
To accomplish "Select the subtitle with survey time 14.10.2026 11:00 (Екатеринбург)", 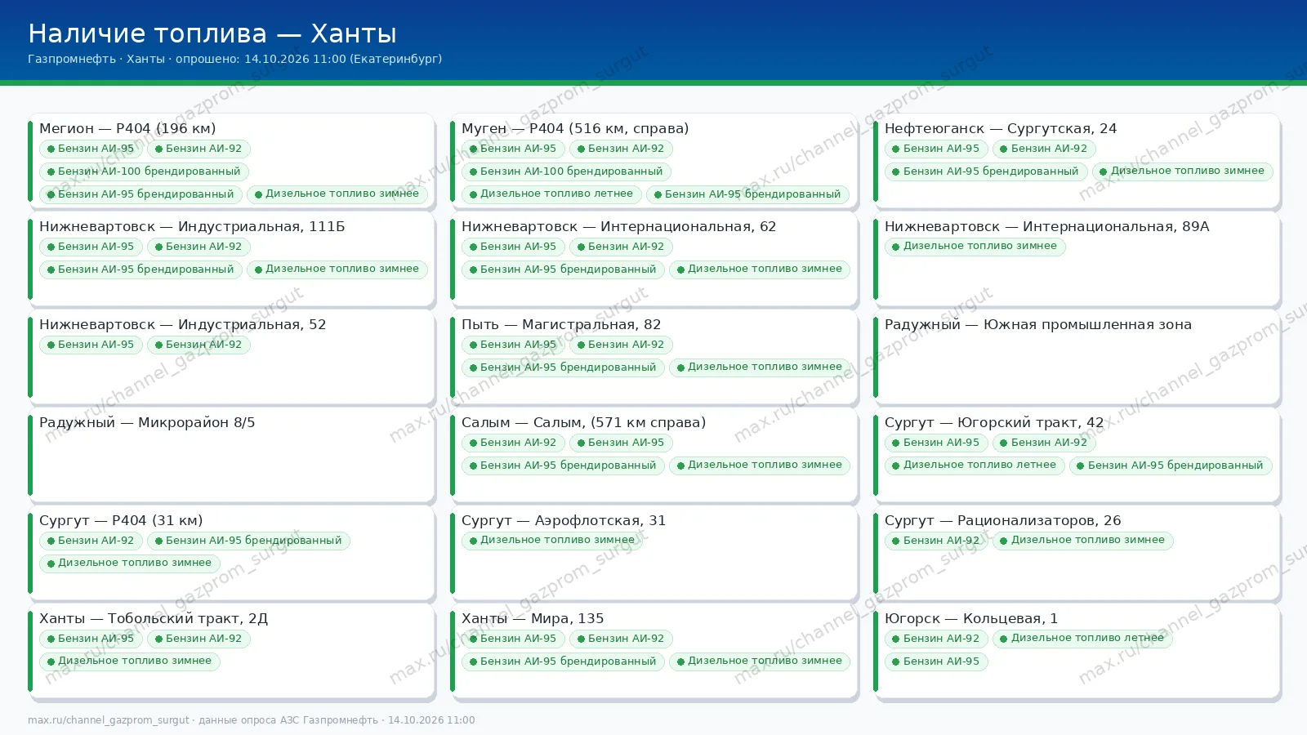I will pyautogui.click(x=234, y=59).
